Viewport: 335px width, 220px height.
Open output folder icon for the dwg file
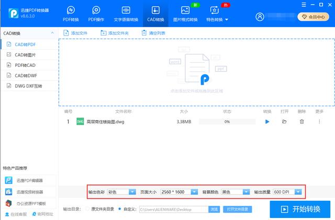pos(284,122)
